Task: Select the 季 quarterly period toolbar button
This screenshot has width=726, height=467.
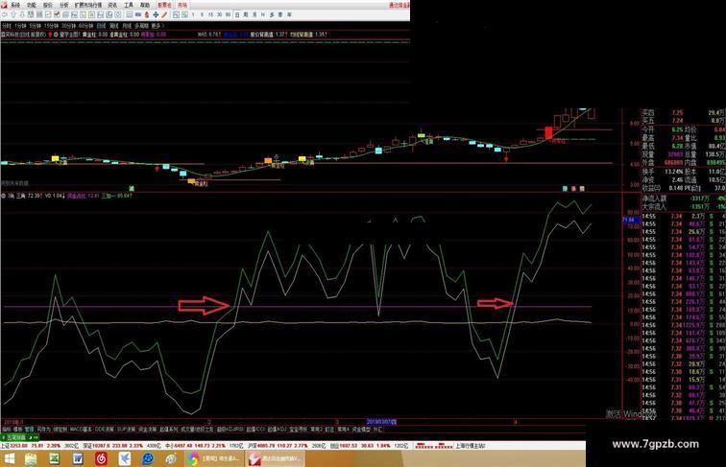Action: tap(280, 14)
